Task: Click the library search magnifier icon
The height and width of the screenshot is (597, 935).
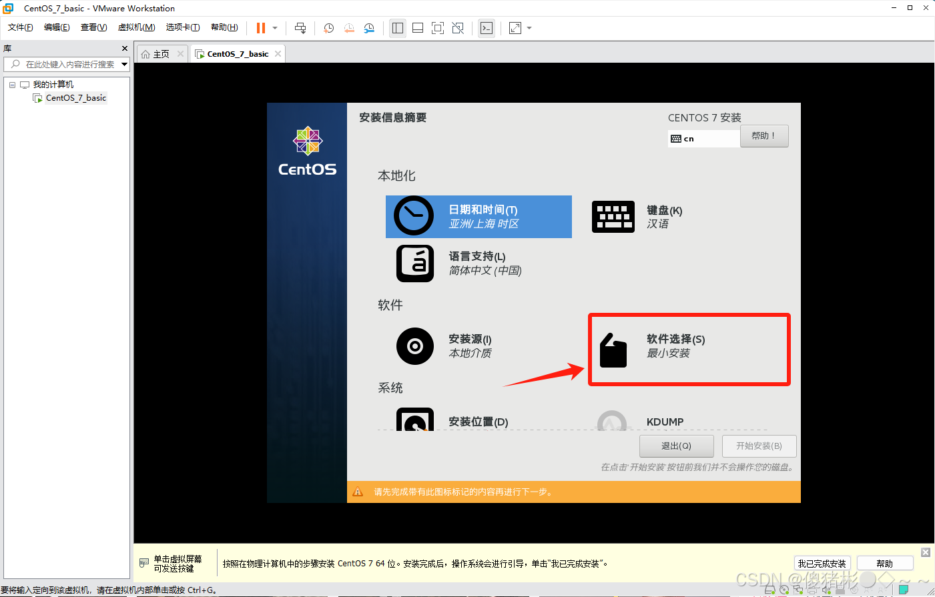Action: click(15, 64)
